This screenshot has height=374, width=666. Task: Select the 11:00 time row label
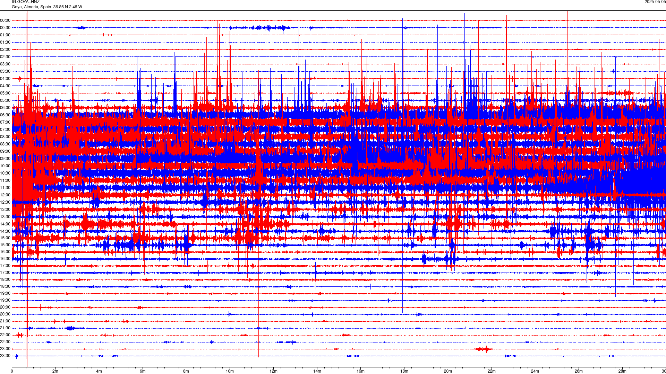tap(5, 180)
